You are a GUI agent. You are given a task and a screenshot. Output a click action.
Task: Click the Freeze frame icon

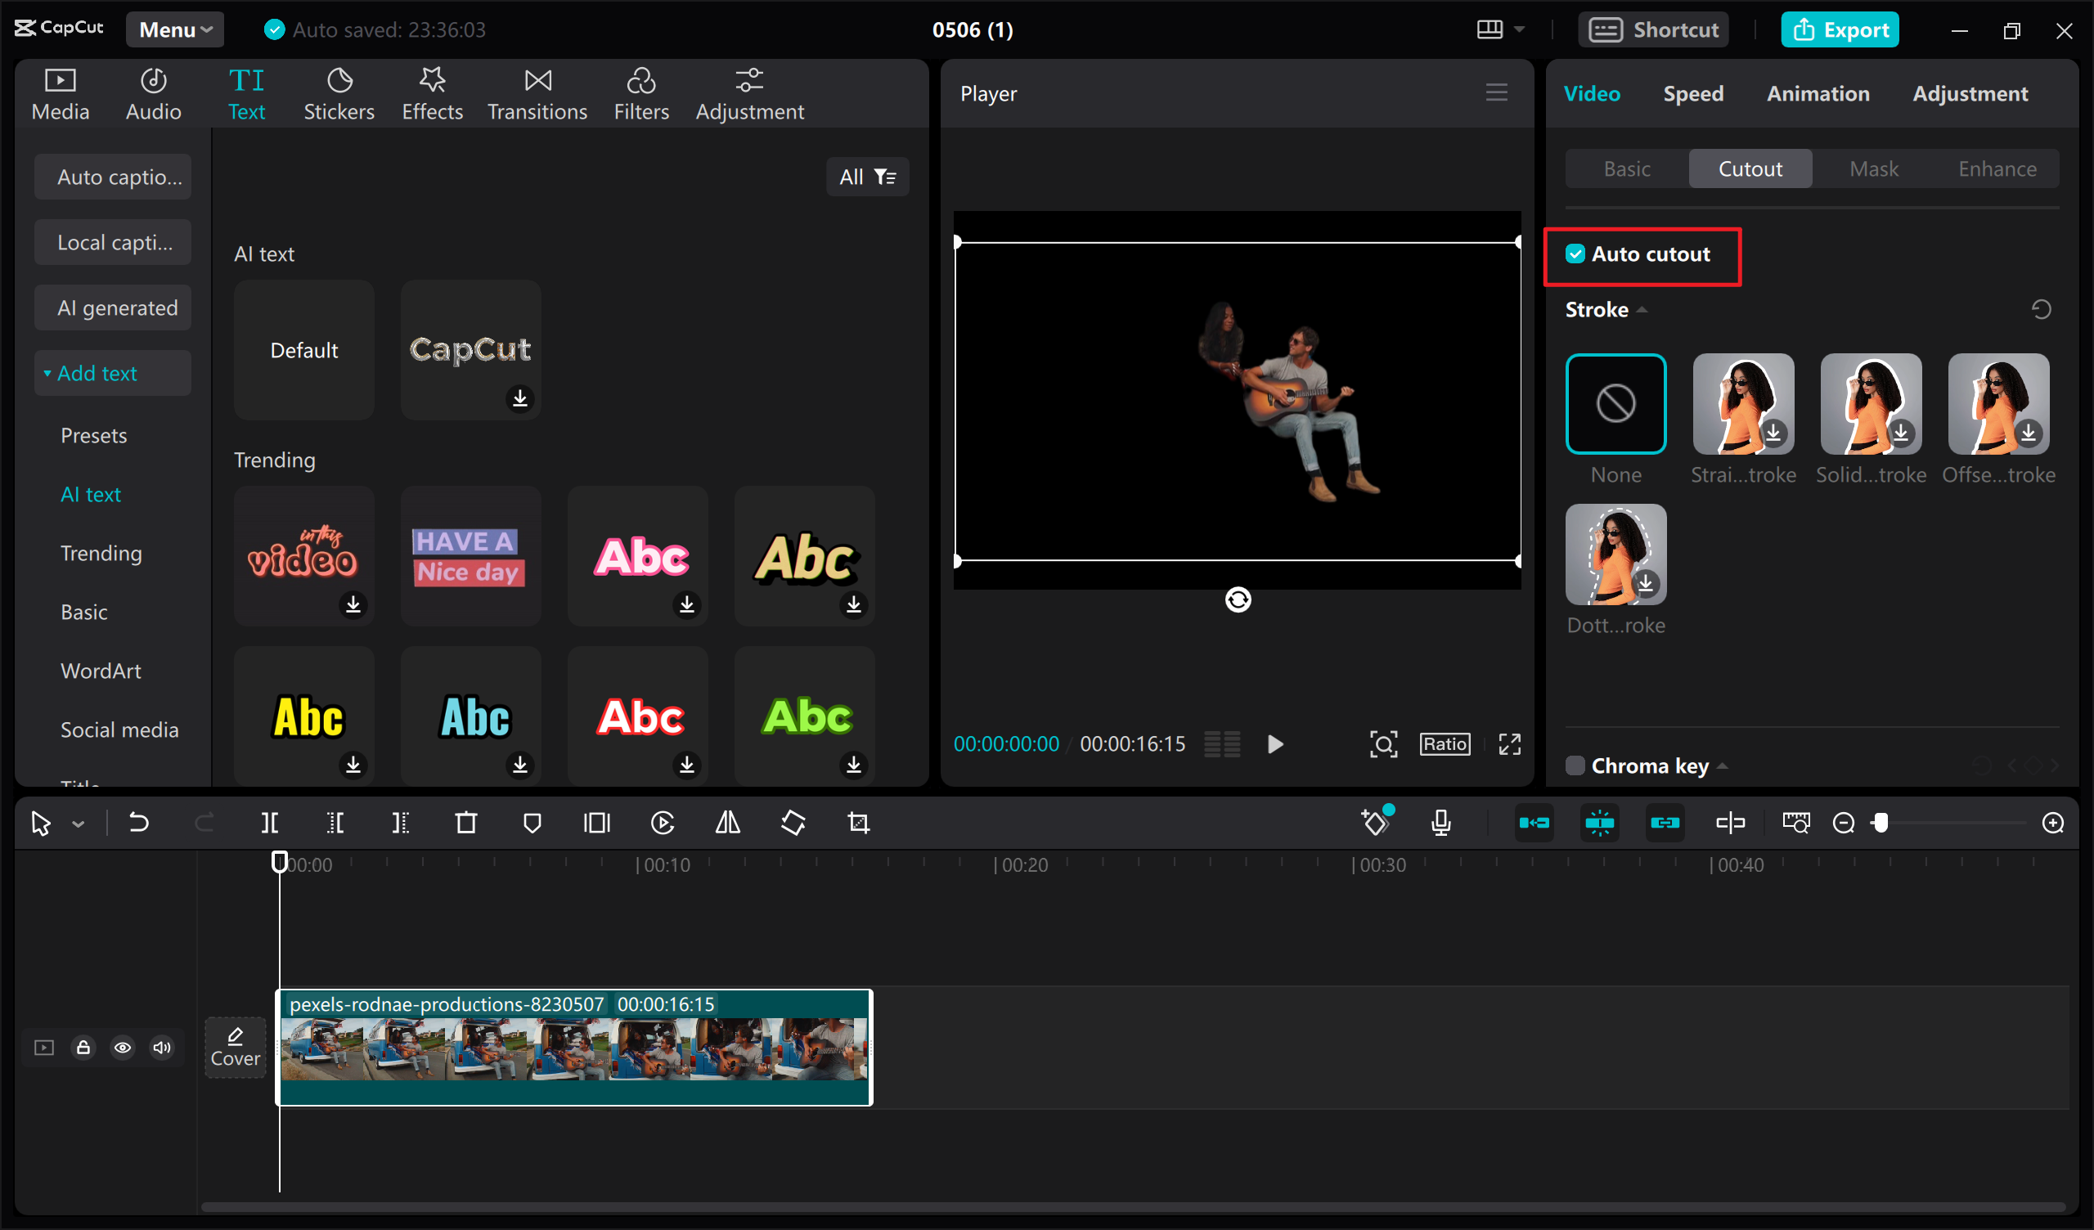tap(596, 823)
